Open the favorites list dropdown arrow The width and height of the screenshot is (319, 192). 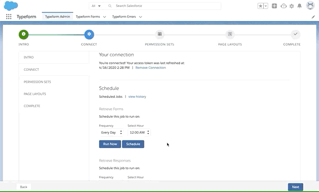click(266, 6)
